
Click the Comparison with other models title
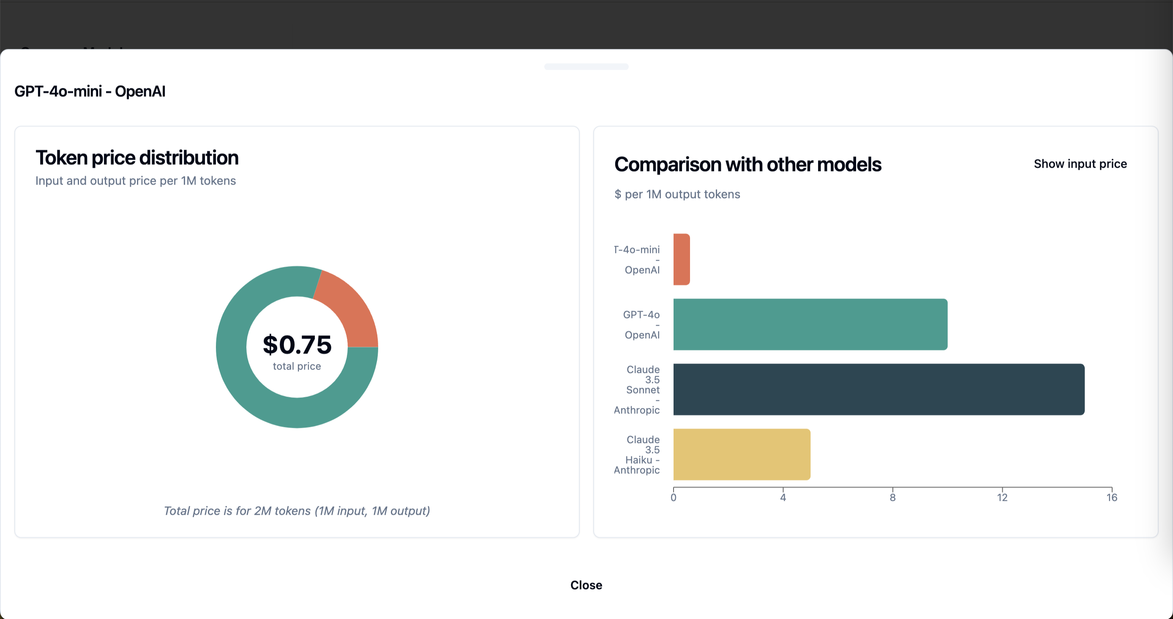tap(747, 164)
